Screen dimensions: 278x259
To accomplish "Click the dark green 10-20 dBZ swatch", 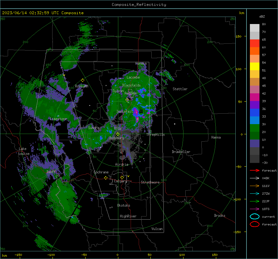I will 255,136.
